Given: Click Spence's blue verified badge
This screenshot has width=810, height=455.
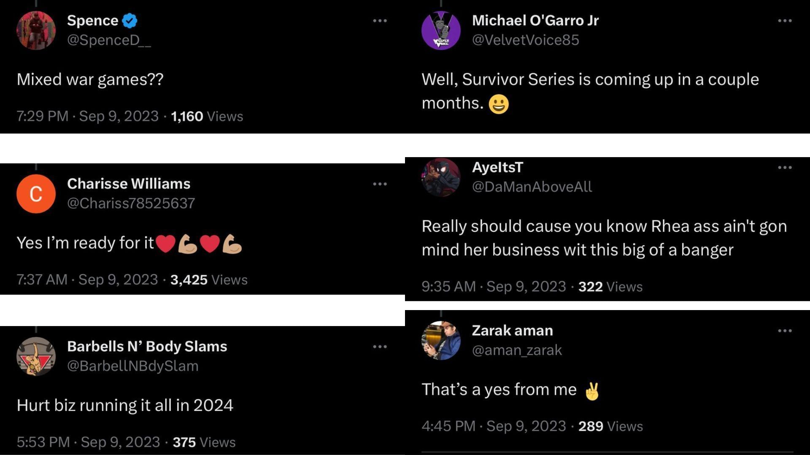Looking at the screenshot, I should 130,21.
